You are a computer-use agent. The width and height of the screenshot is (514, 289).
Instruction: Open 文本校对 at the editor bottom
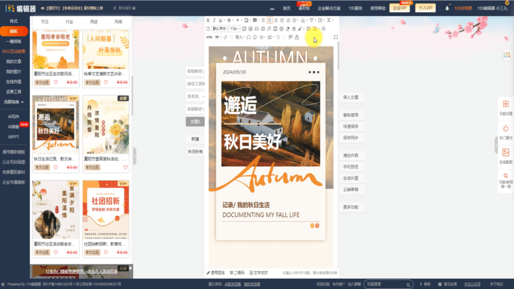259,273
